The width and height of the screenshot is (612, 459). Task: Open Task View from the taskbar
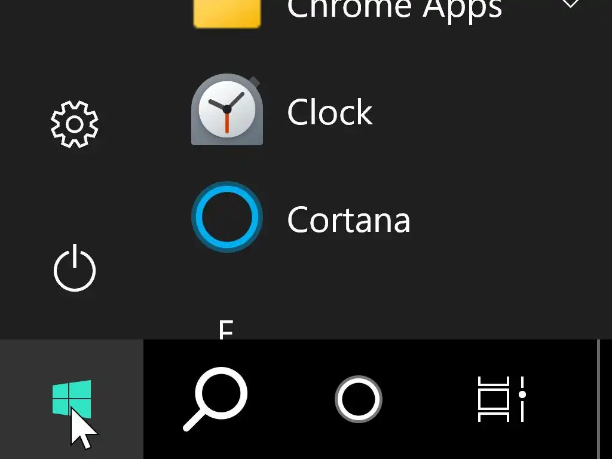(x=501, y=399)
